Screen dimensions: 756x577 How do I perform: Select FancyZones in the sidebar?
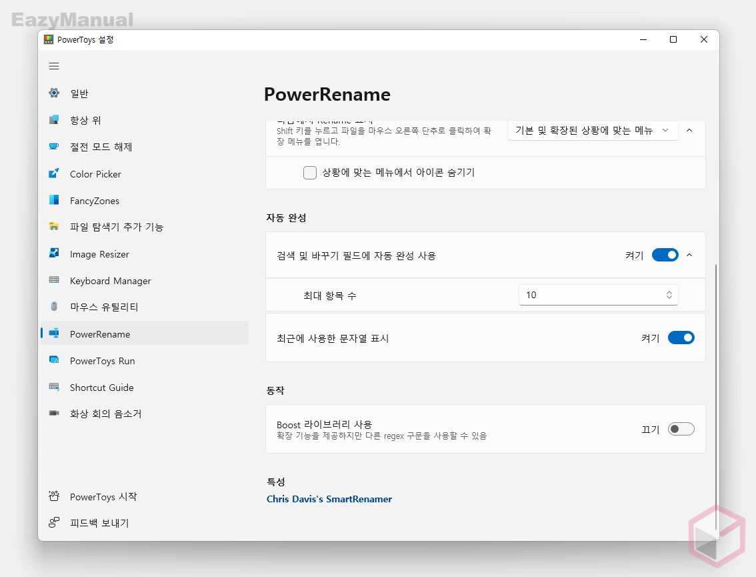(x=145, y=201)
